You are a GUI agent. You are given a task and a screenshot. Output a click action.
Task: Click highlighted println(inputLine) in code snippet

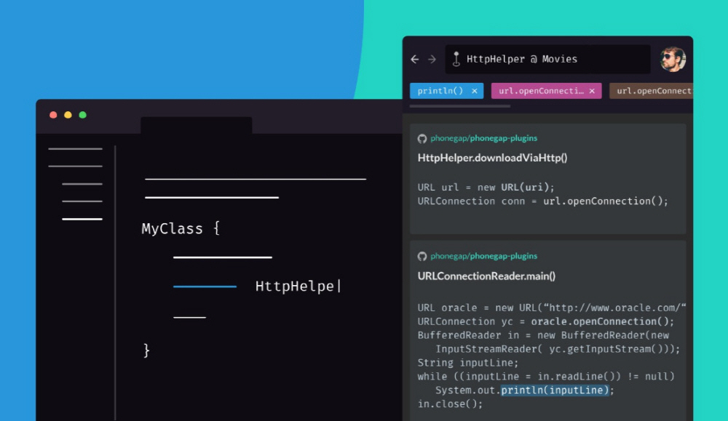click(554, 390)
